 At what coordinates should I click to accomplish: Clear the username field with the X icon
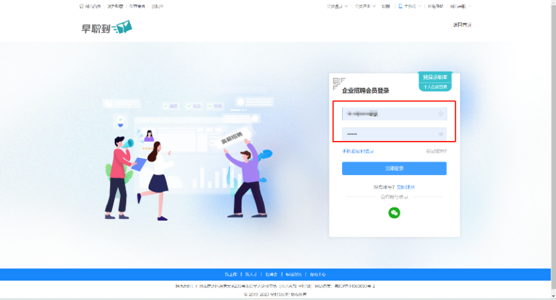441,114
